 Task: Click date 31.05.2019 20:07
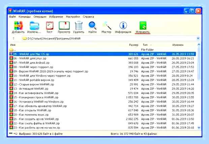point(183,115)
